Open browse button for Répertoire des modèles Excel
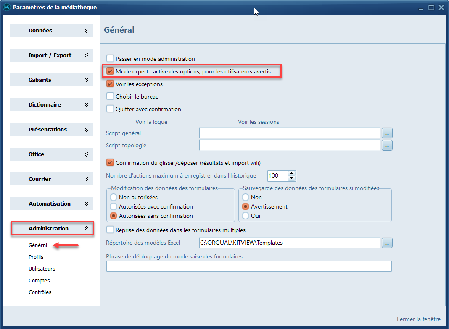 387,243
